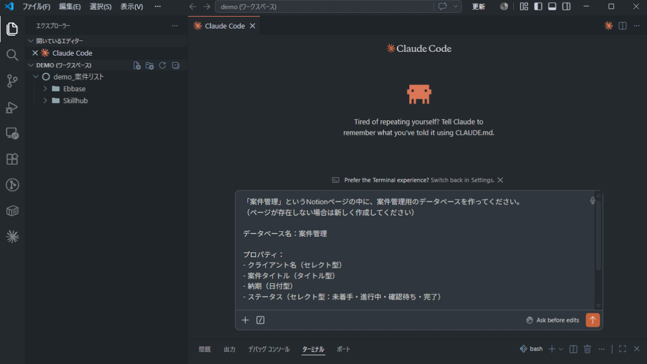This screenshot has width=647, height=364.
Task: Switch to the 出力 panel tab
Action: tap(230, 349)
